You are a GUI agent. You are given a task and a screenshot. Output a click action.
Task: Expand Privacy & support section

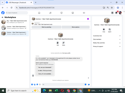click(107, 46)
